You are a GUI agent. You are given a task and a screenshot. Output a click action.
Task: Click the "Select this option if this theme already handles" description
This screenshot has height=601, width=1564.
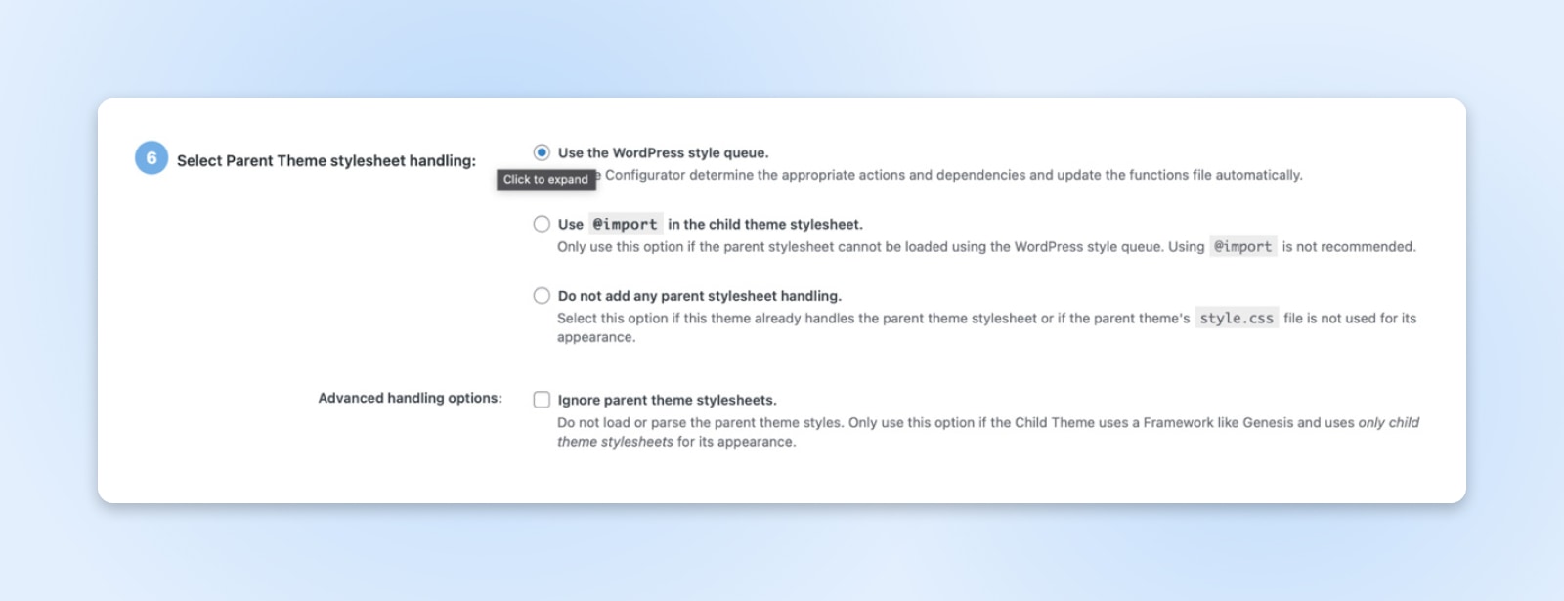coord(860,319)
